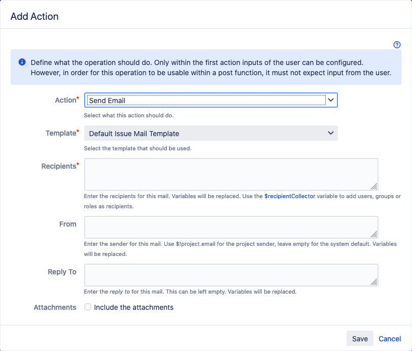Screen dimensions: 412x351
Task: Click the Reply To field label
Action: 62,272
